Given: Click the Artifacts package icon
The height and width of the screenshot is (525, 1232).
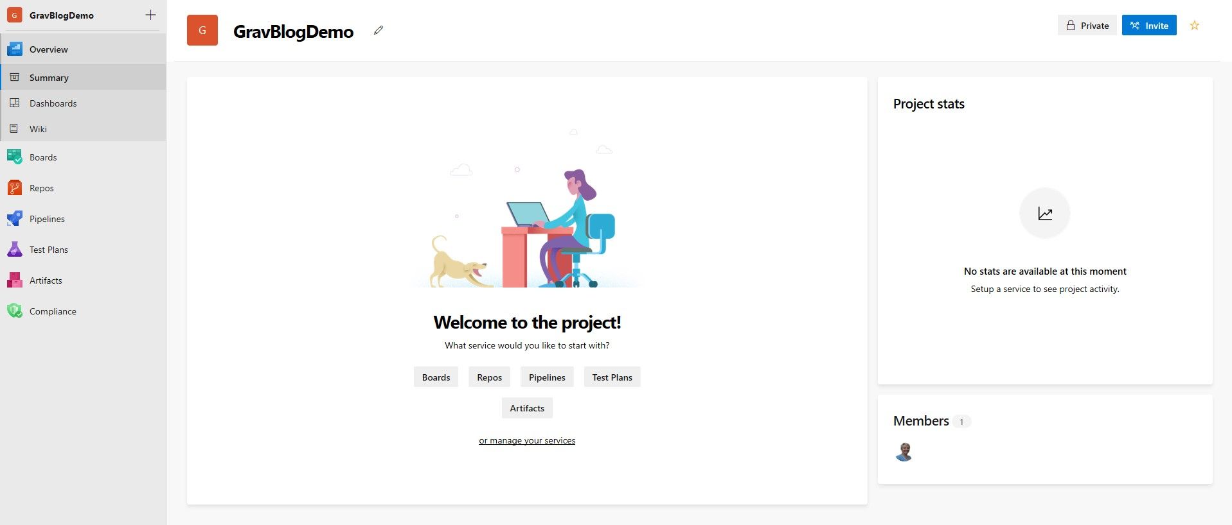Looking at the screenshot, I should pos(14,280).
